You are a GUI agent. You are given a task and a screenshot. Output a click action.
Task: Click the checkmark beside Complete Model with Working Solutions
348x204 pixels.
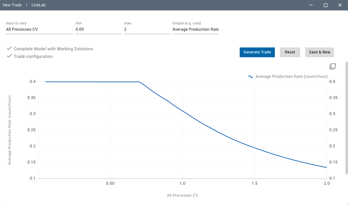coord(9,49)
